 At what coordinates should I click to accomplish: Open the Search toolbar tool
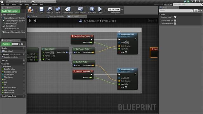click(x=58, y=10)
